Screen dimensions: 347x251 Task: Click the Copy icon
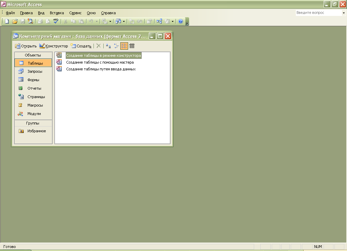(x=73, y=21)
